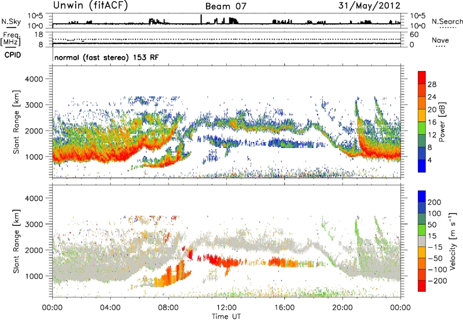Select the 'Freq. [MHz]' axis label
The height and width of the screenshot is (320, 463).
pyautogui.click(x=10, y=39)
